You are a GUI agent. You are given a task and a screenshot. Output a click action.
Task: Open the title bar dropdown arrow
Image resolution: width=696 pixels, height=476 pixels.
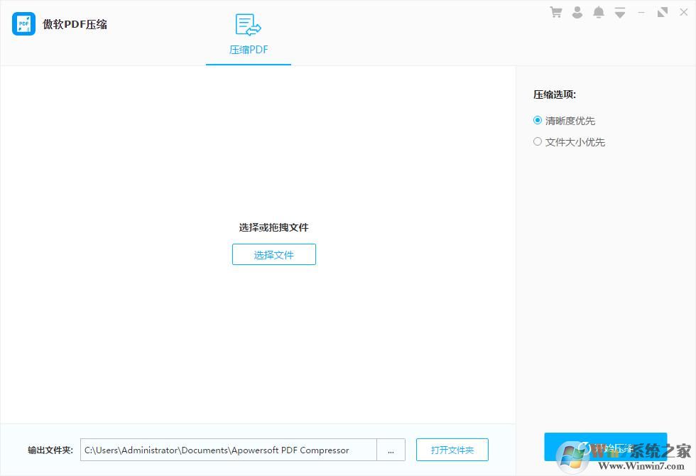[x=620, y=12]
